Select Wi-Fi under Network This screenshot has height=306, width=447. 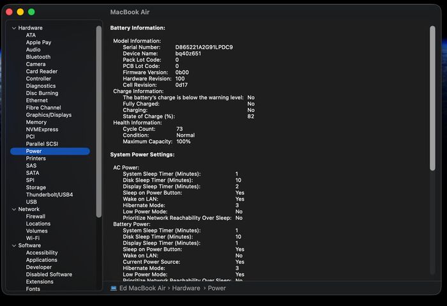coord(33,238)
